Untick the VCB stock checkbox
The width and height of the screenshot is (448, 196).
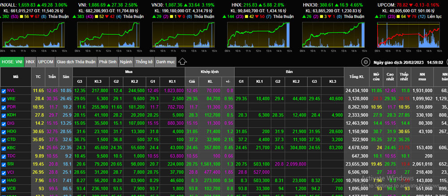pos(4,188)
